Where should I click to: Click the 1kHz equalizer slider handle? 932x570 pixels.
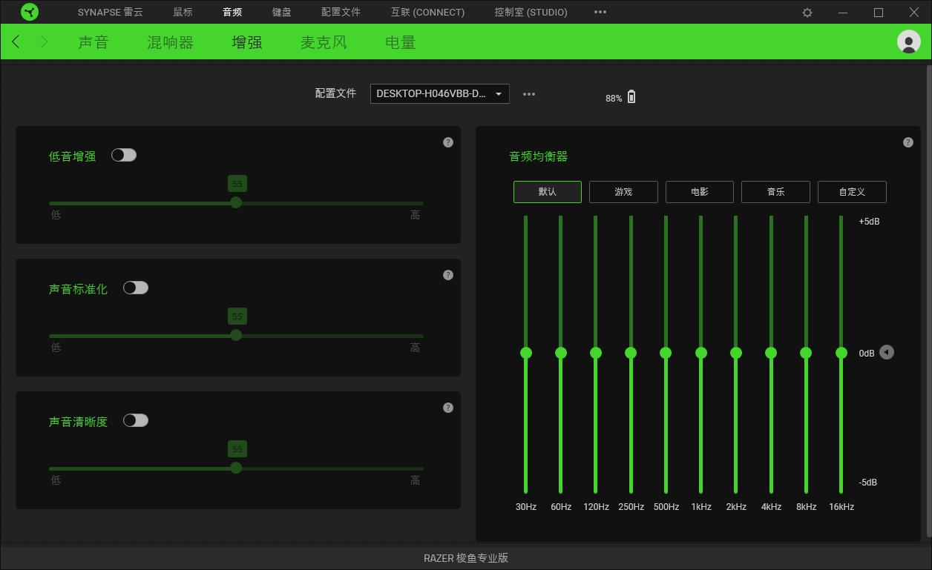point(701,353)
